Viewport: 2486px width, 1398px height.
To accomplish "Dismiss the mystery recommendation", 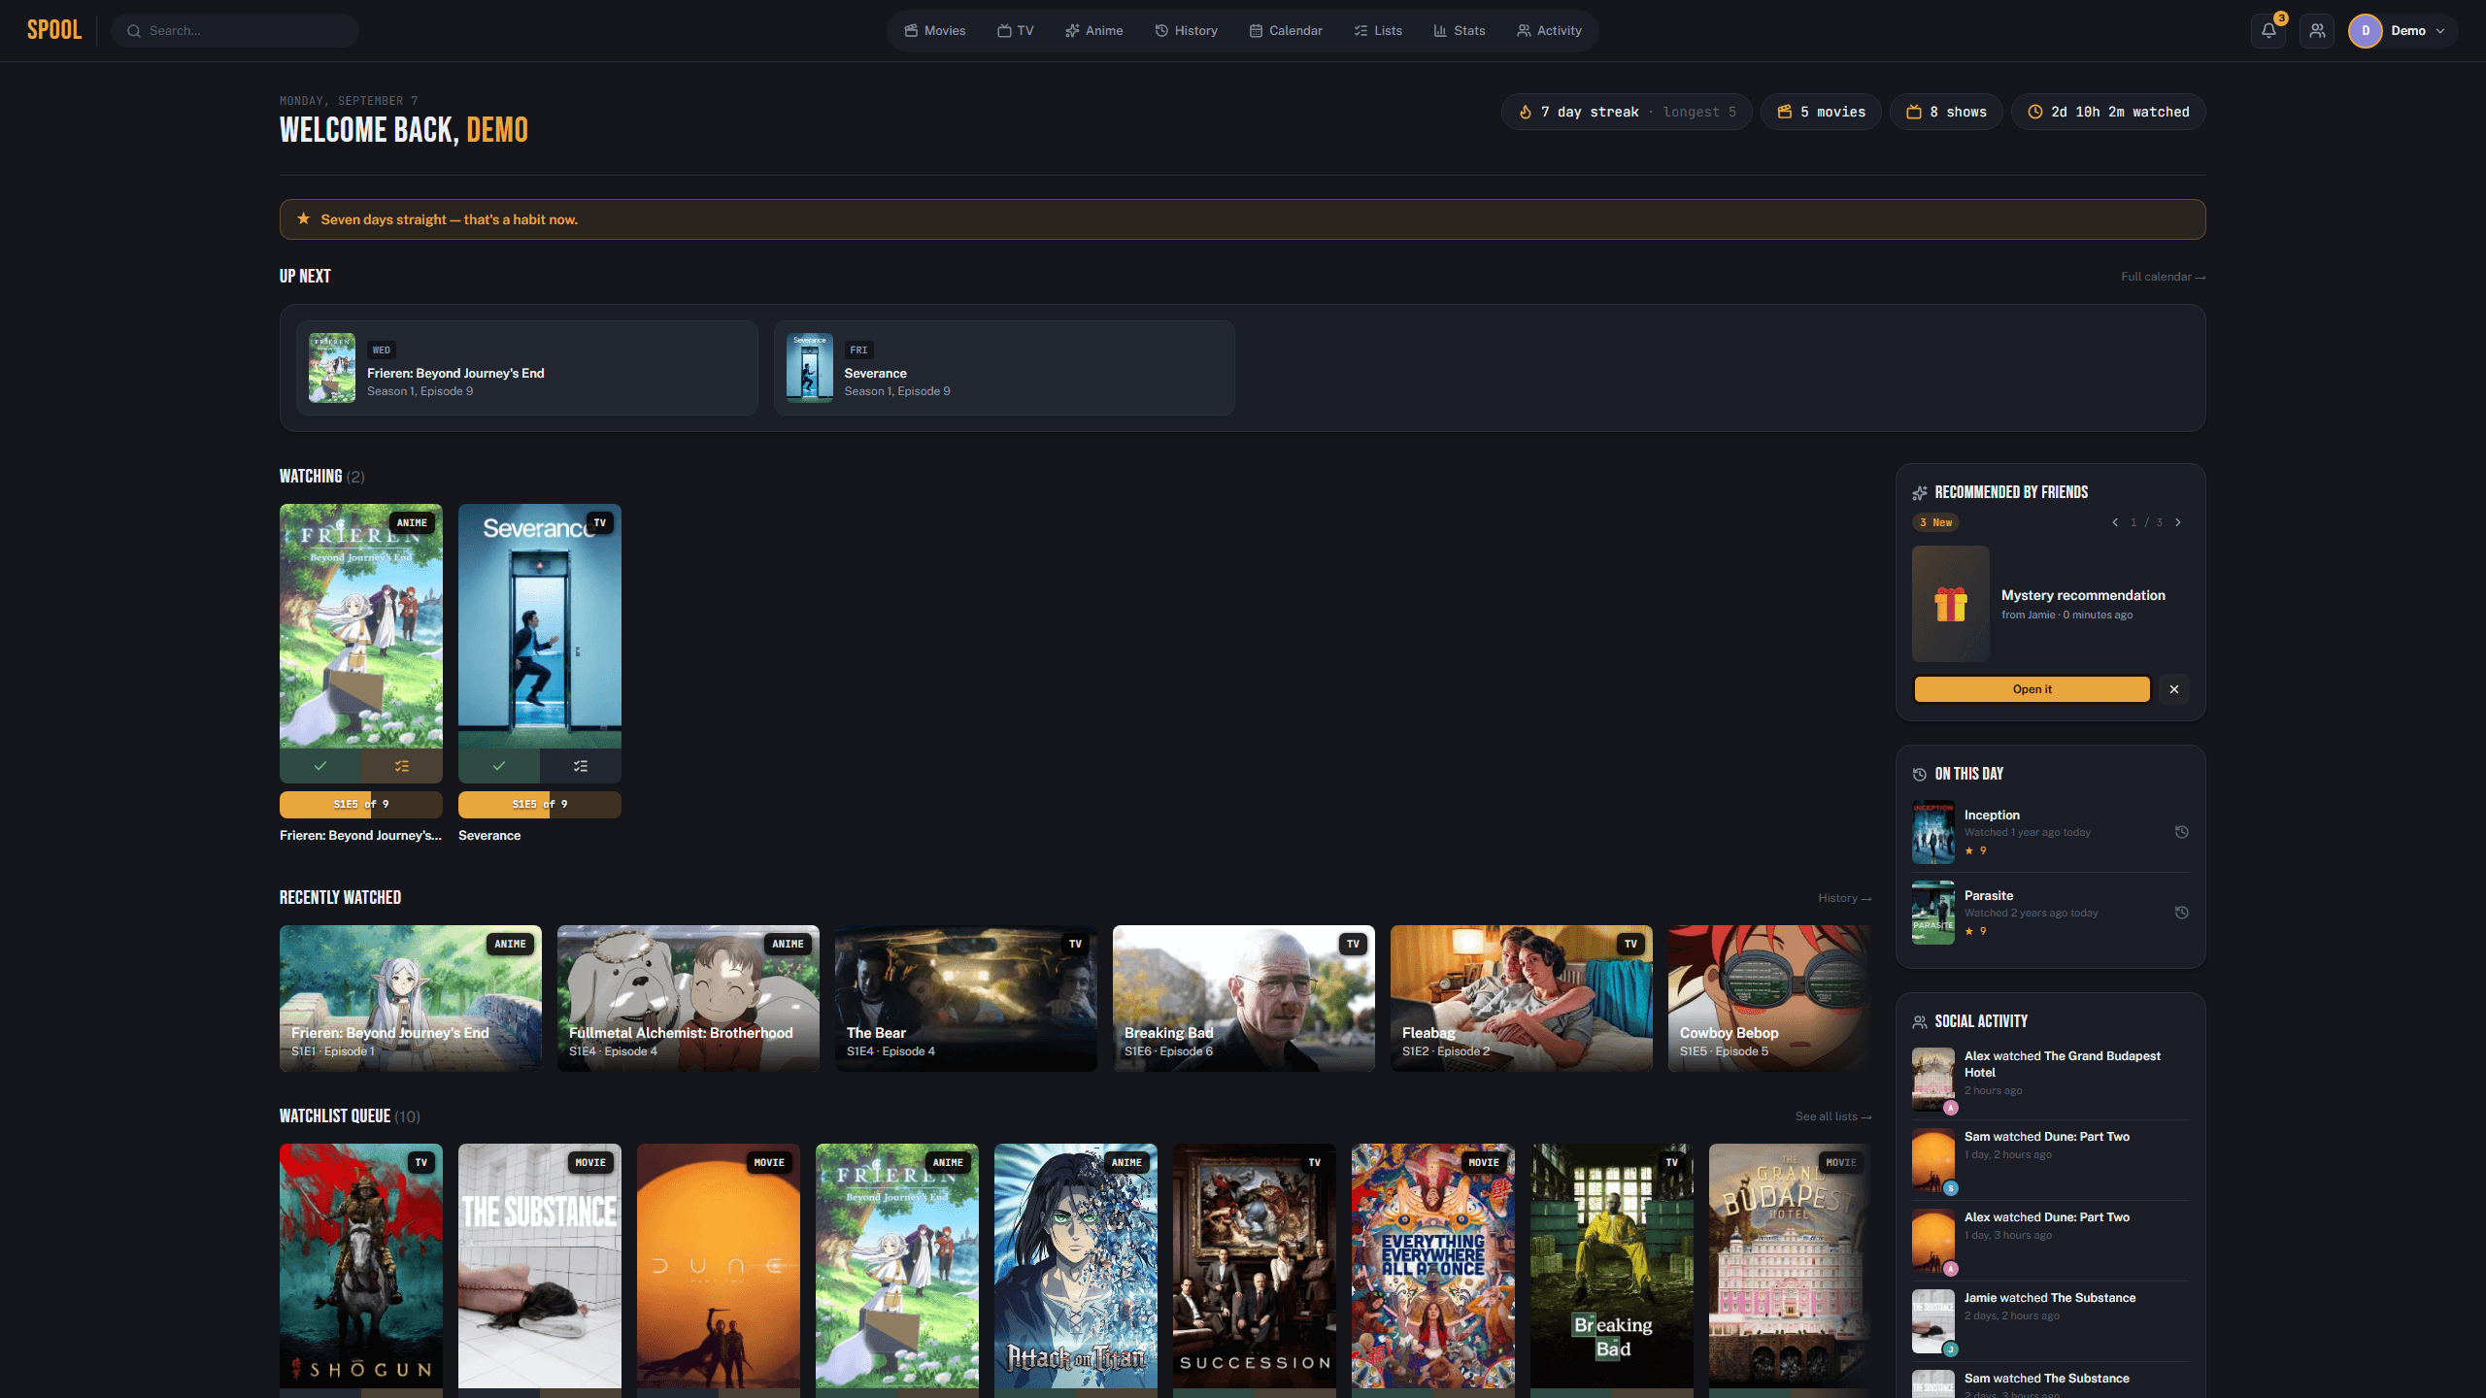I will [2174, 689].
